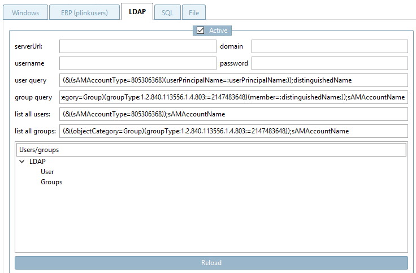The image size is (416, 273).
Task: Click the Reload button
Action: (211, 263)
